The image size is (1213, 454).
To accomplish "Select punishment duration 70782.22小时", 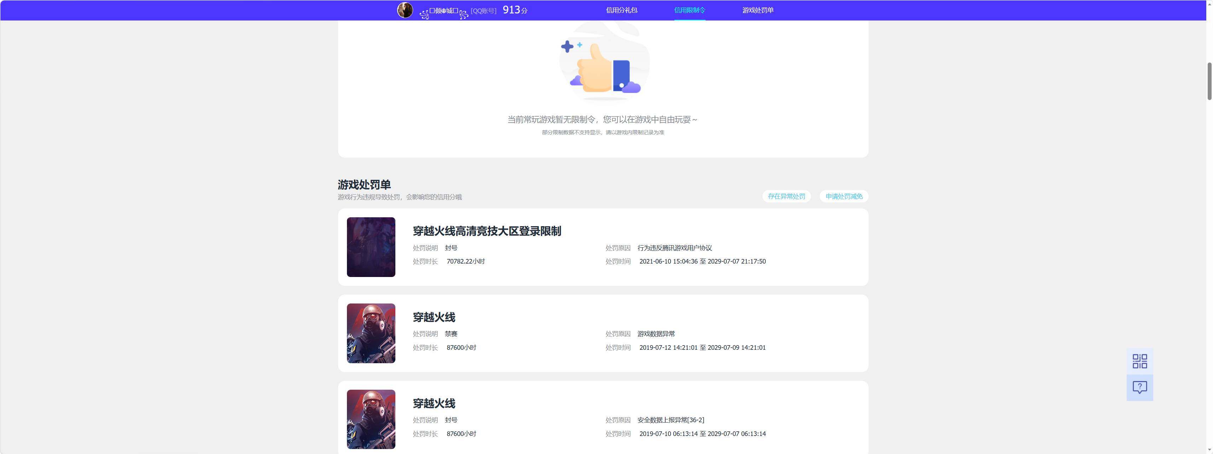I will click(466, 261).
